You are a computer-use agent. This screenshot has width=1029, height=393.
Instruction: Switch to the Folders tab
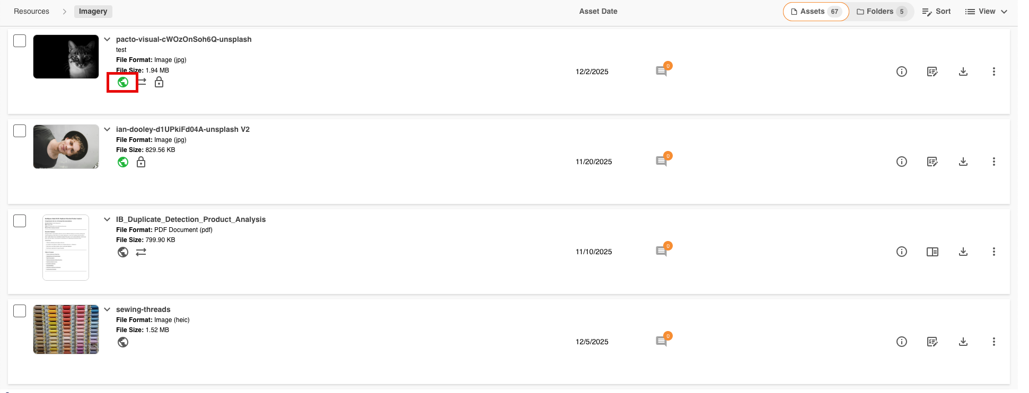[881, 11]
